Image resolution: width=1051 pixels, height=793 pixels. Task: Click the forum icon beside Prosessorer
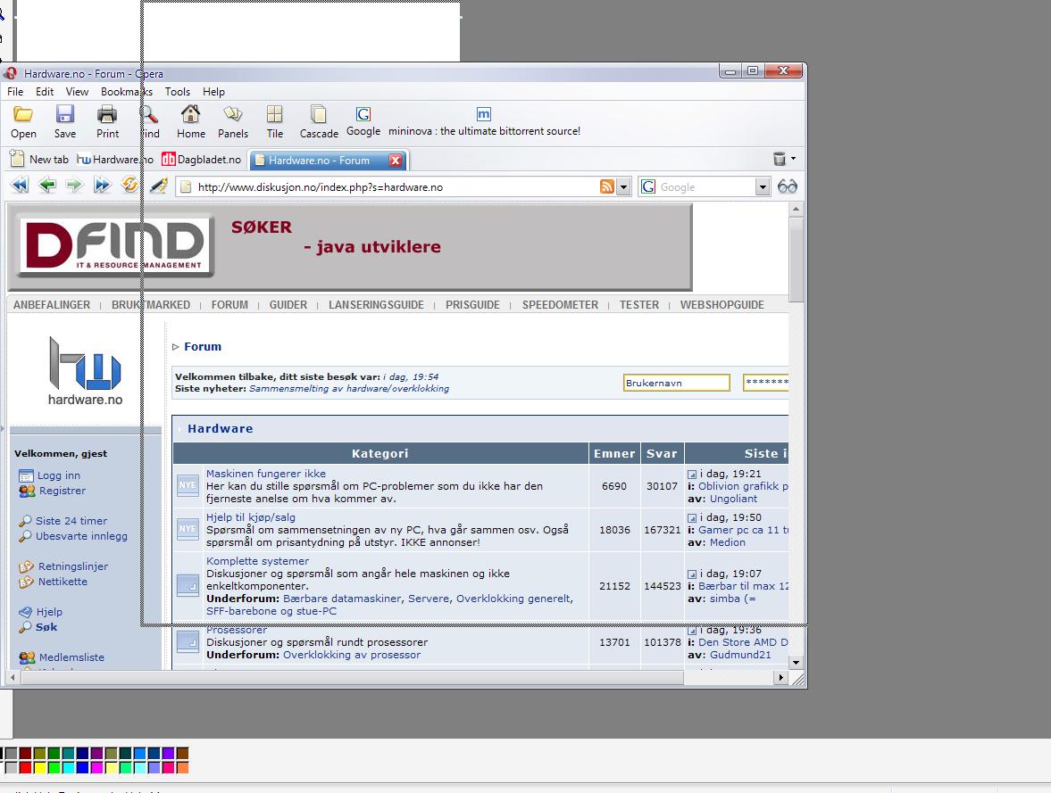tap(188, 641)
